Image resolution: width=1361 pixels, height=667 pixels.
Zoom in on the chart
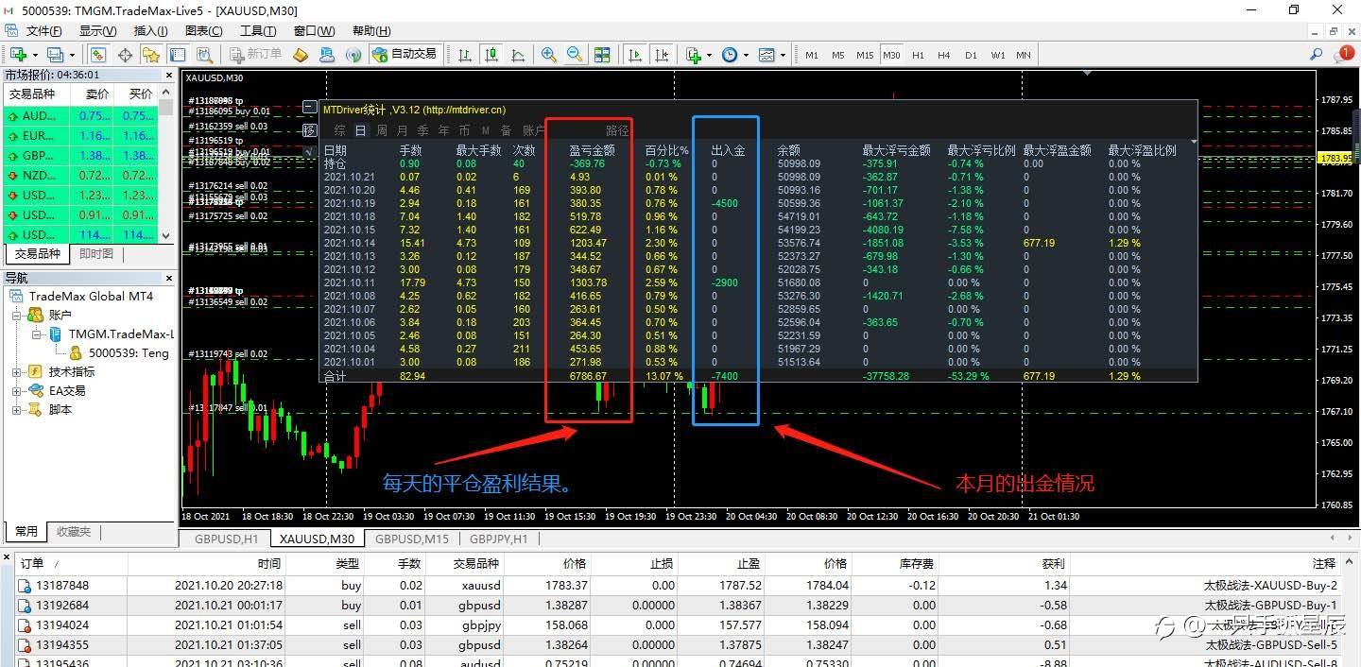[x=548, y=55]
